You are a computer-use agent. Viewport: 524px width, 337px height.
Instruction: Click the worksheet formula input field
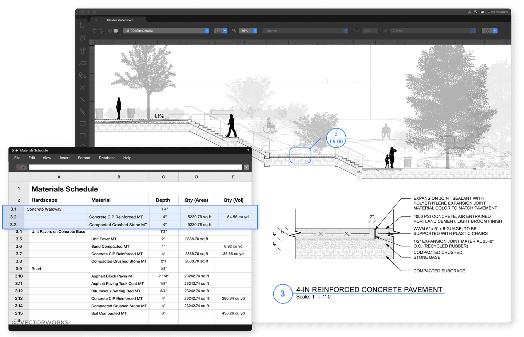[135, 167]
